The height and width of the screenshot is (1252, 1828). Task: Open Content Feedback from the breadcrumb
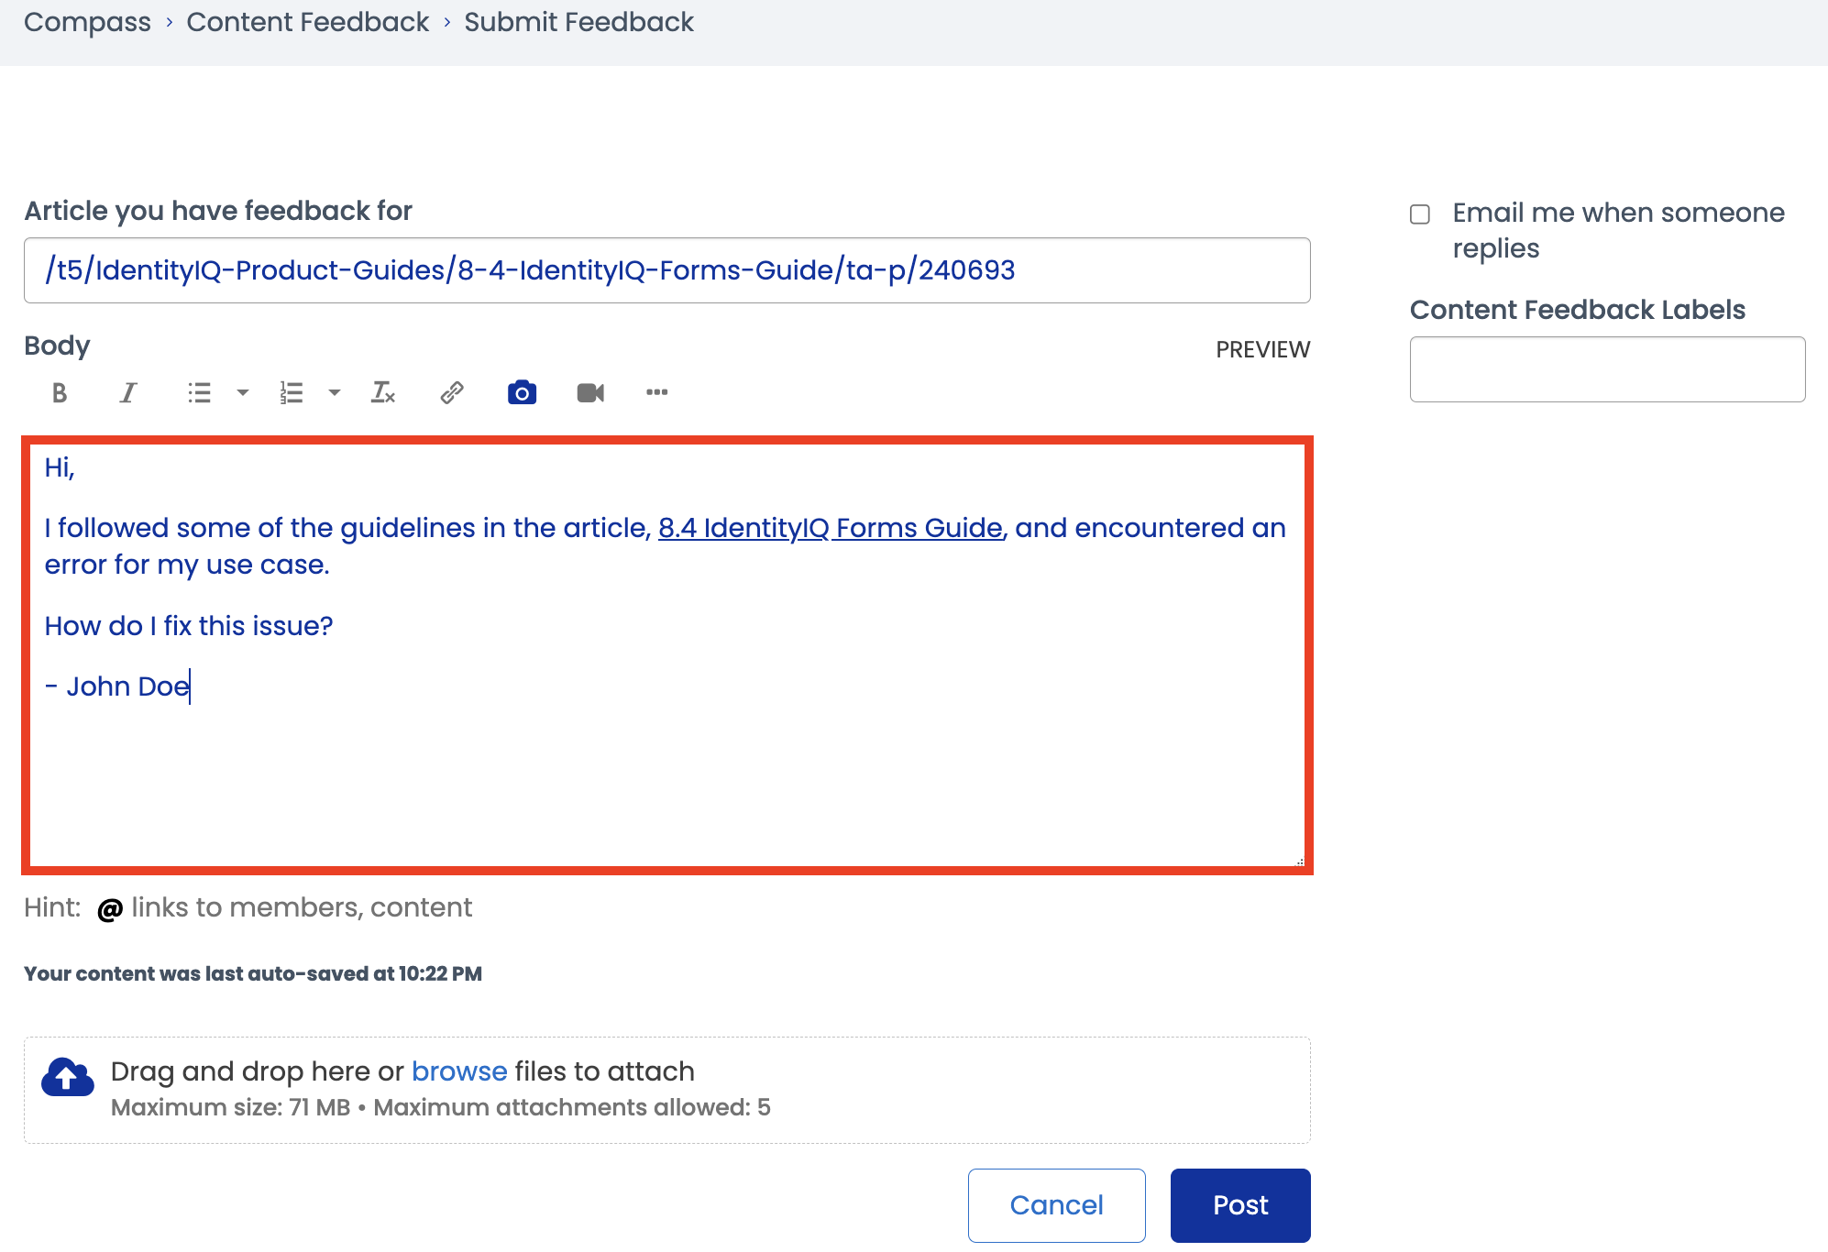point(307,21)
